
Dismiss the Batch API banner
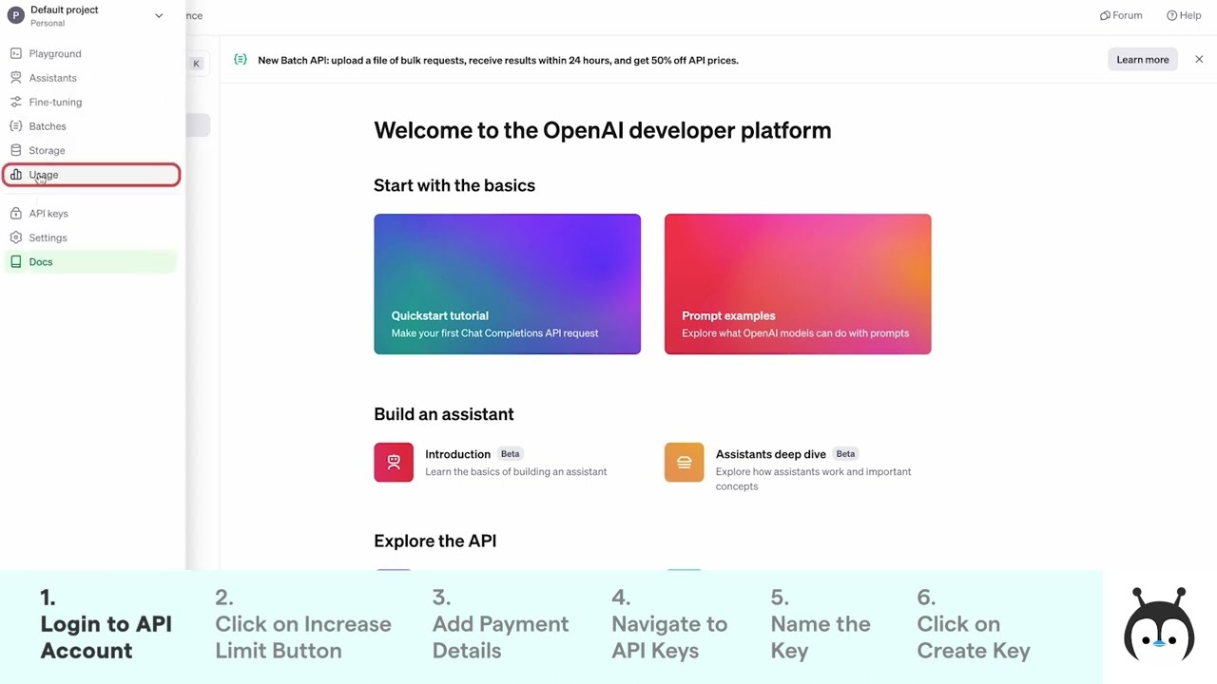click(1199, 60)
